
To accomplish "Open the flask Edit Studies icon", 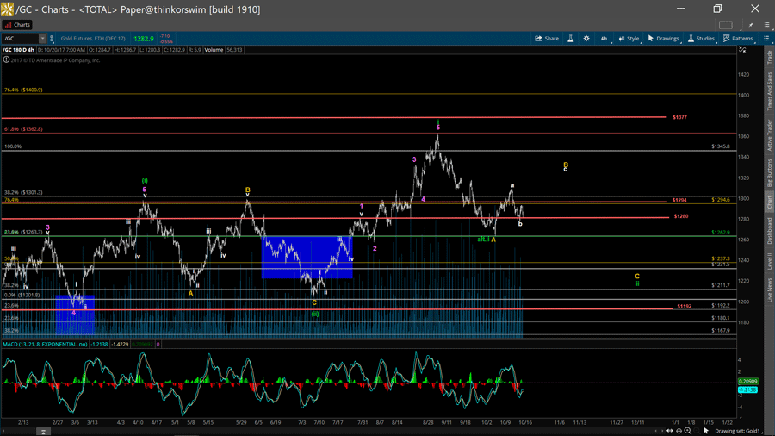I will [x=570, y=39].
